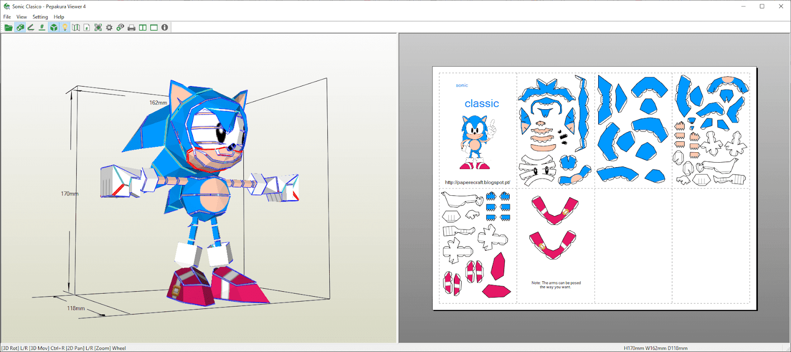
Task: Switch to single-pane window layout icon
Action: [154, 28]
